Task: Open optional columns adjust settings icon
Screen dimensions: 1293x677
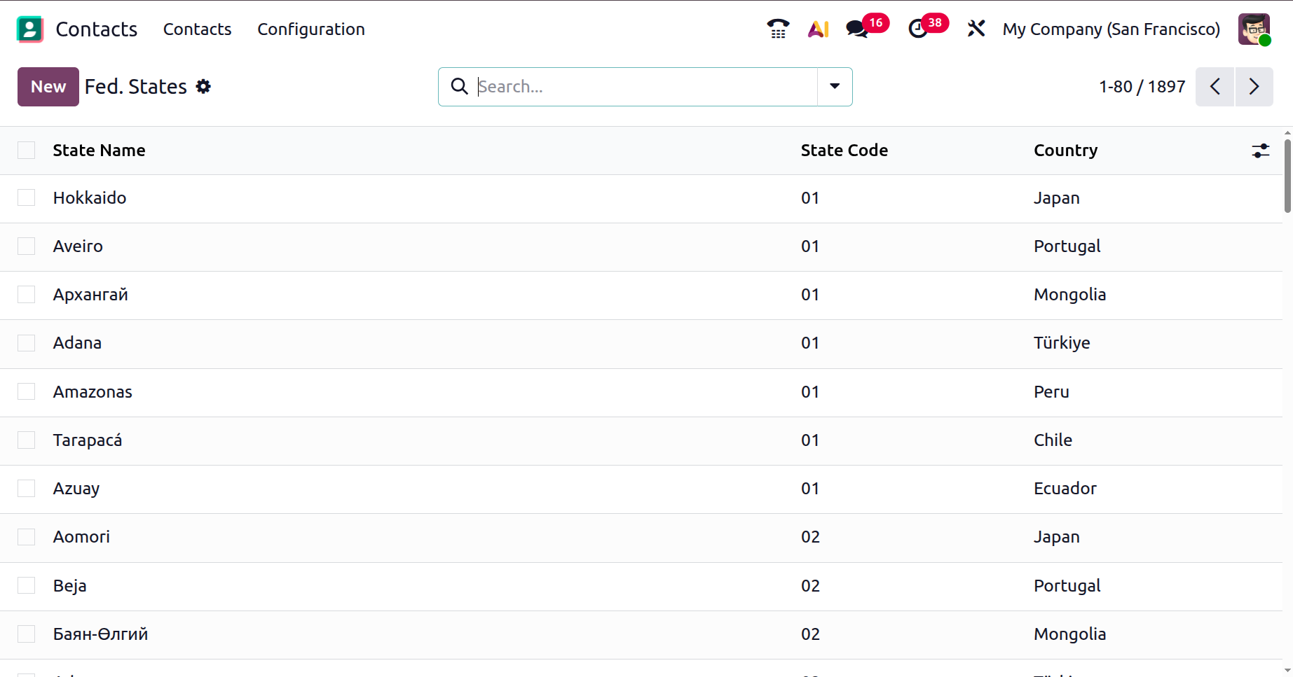Action: 1260,151
